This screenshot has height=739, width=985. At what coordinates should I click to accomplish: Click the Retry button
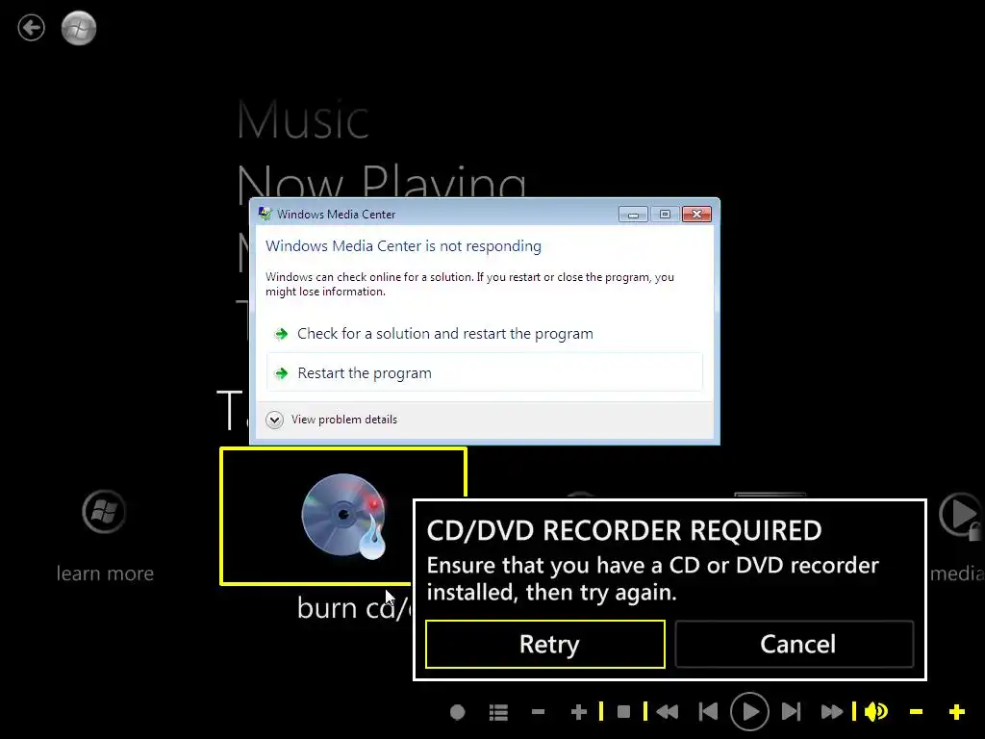point(544,644)
